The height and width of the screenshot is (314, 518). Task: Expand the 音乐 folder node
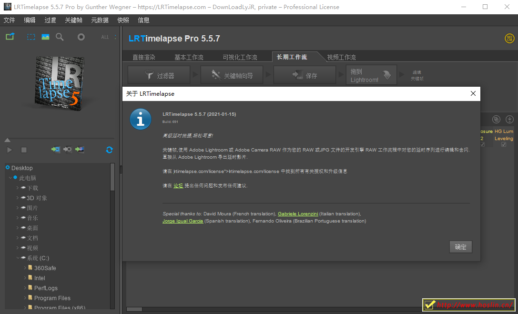pyautogui.click(x=18, y=218)
